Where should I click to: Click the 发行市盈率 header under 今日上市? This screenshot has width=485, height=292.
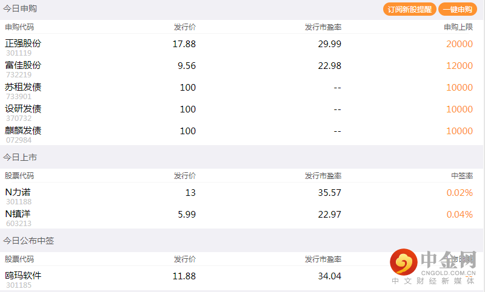tap(323, 176)
